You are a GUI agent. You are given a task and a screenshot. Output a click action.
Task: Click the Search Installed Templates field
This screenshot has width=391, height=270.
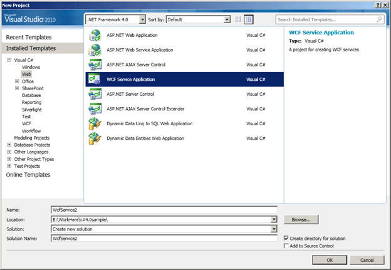coord(330,19)
